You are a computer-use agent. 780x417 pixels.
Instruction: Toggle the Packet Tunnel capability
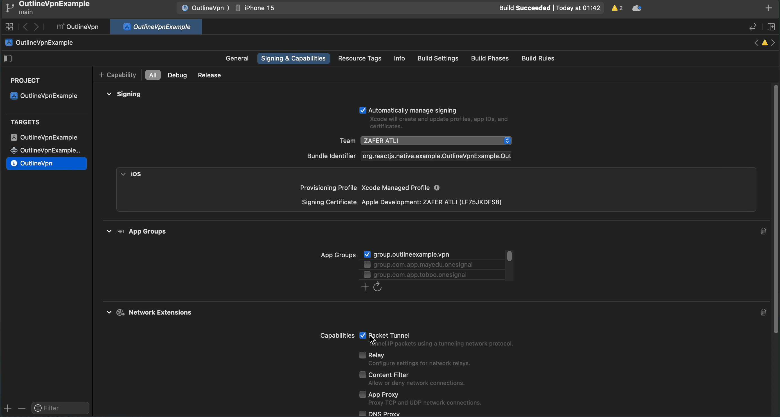click(362, 335)
